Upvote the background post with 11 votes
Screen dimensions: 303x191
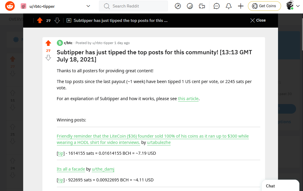pos(13,93)
